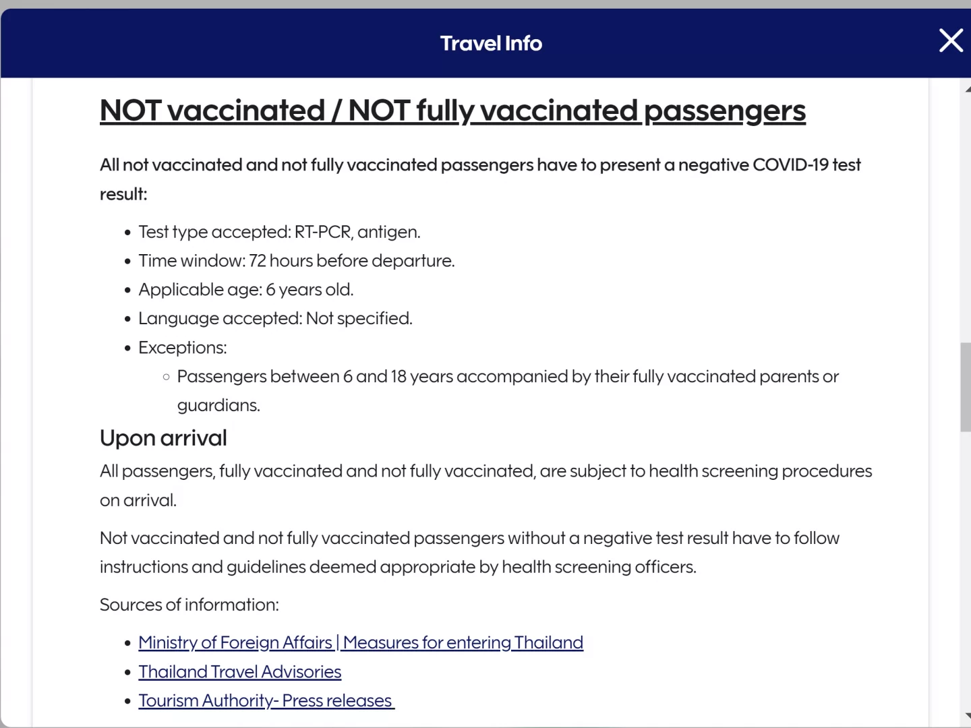Open the Thailand Travel Advisories link
The height and width of the screenshot is (728, 971).
click(x=240, y=671)
